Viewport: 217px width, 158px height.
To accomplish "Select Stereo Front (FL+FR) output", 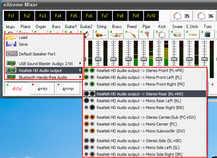I will [144, 71].
